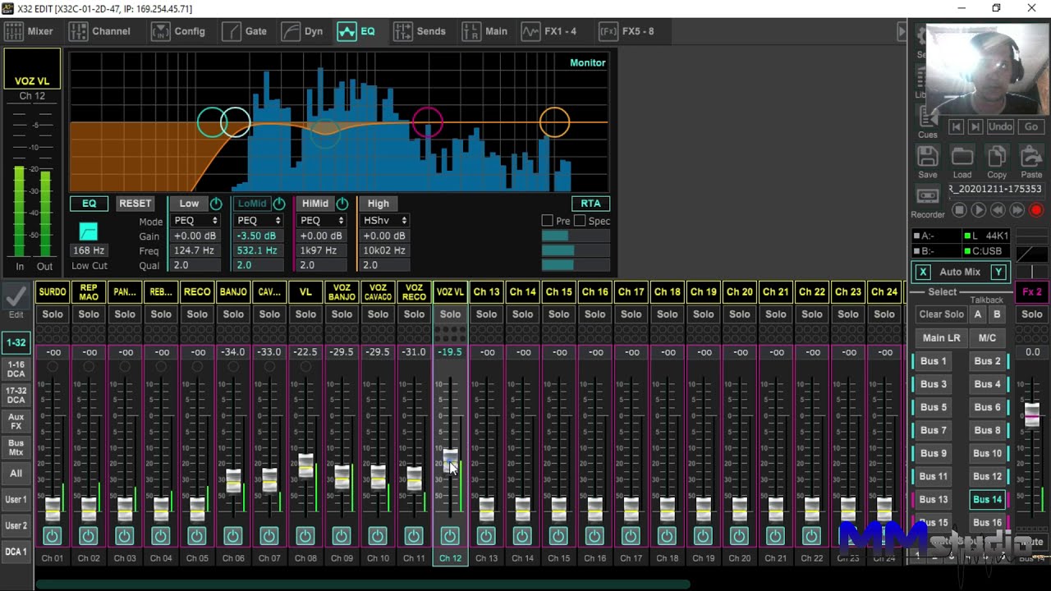Click the Undo button
This screenshot has width=1051, height=591.
(x=1000, y=126)
